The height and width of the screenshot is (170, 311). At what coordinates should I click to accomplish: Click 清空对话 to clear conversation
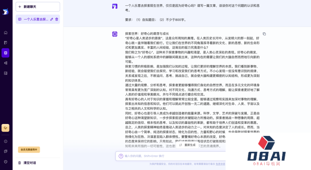click(27, 163)
